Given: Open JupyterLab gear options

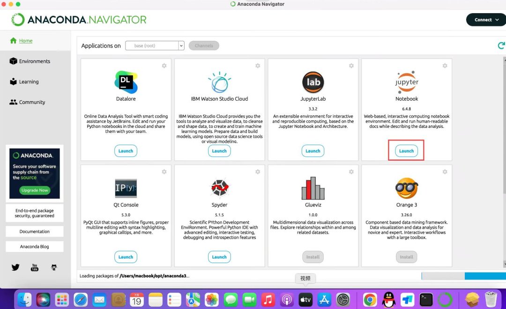Looking at the screenshot, I should click(351, 66).
